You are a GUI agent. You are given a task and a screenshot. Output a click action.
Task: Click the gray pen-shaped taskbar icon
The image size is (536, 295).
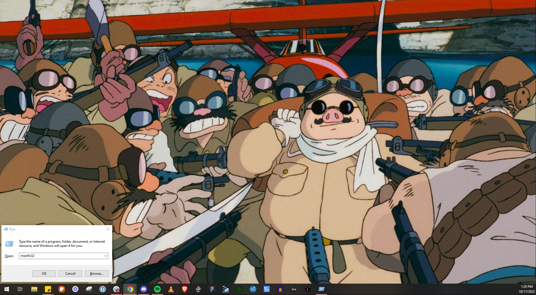pos(198,289)
